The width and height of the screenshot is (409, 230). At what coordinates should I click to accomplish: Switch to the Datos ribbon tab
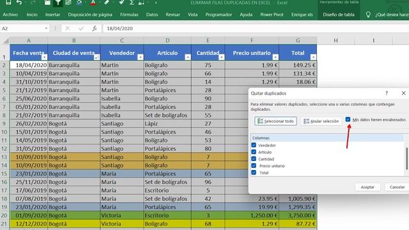point(152,15)
